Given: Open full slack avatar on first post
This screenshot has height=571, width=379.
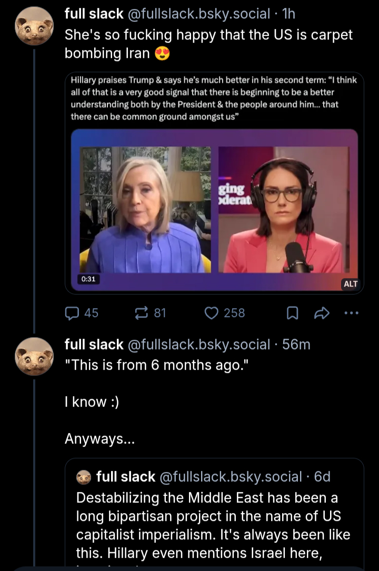Looking at the screenshot, I should click(x=34, y=26).
